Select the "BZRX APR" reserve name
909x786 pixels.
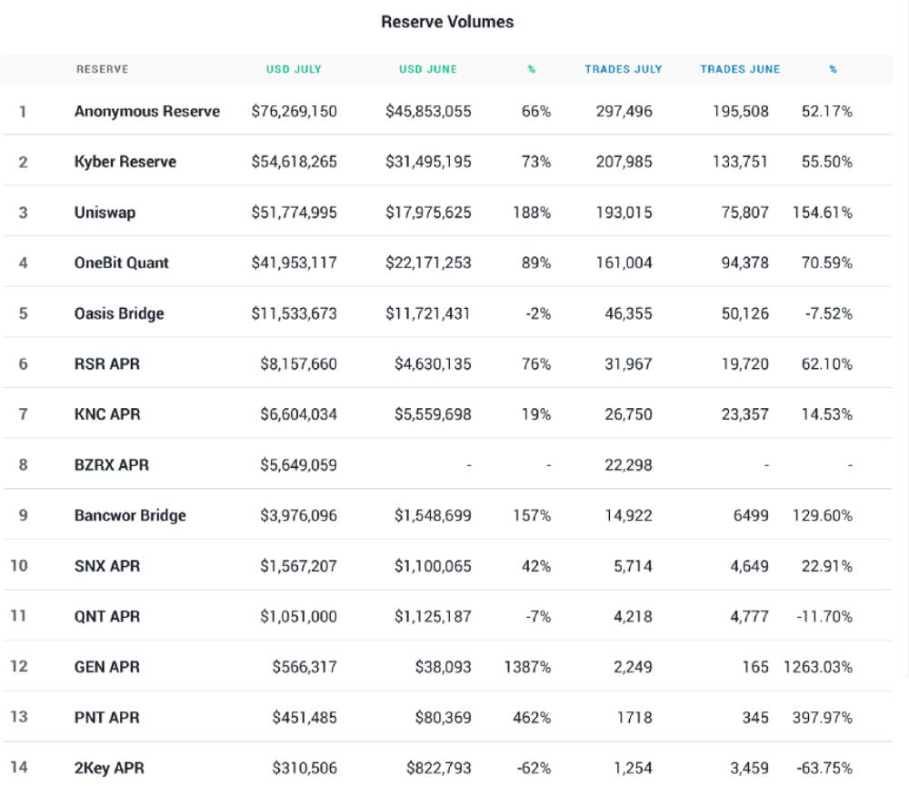(112, 465)
